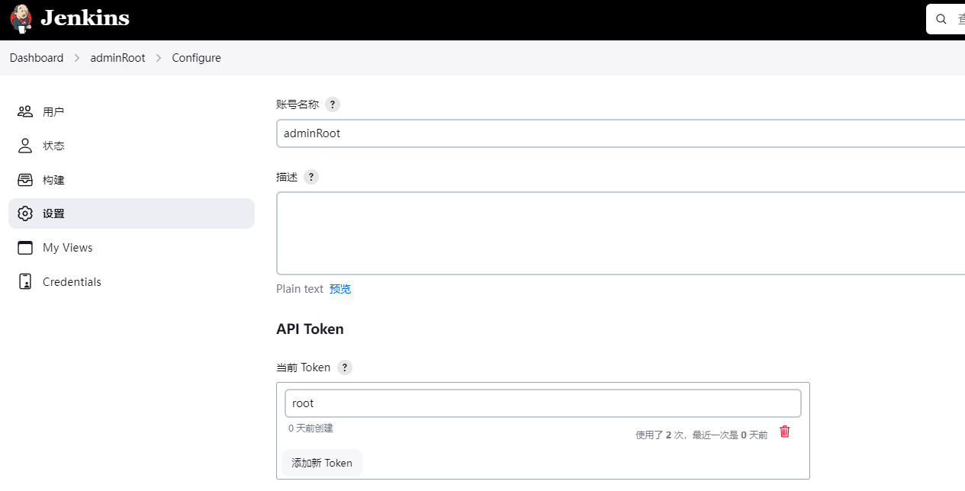The image size is (965, 491).
Task: Select the 用户 icon in the sidebar
Action: [x=25, y=111]
